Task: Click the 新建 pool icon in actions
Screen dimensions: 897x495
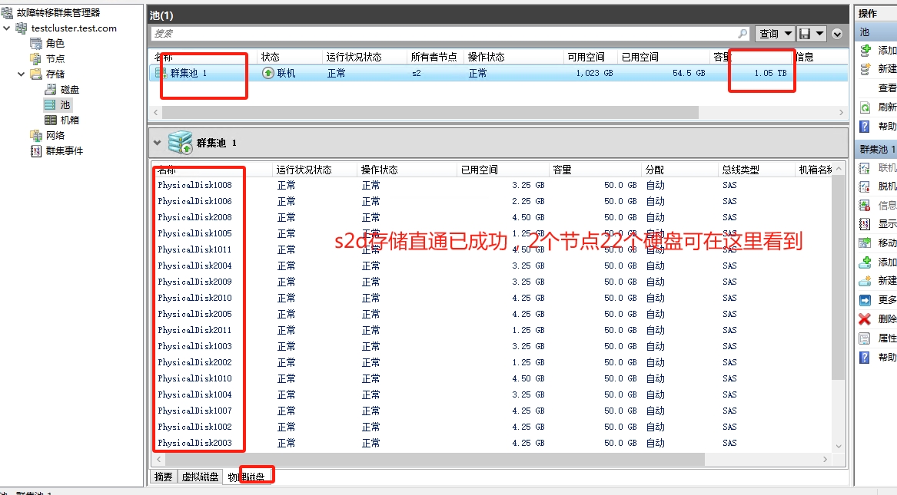Action: click(x=865, y=69)
